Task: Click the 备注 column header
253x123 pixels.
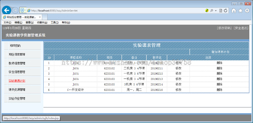Action: 134,58
